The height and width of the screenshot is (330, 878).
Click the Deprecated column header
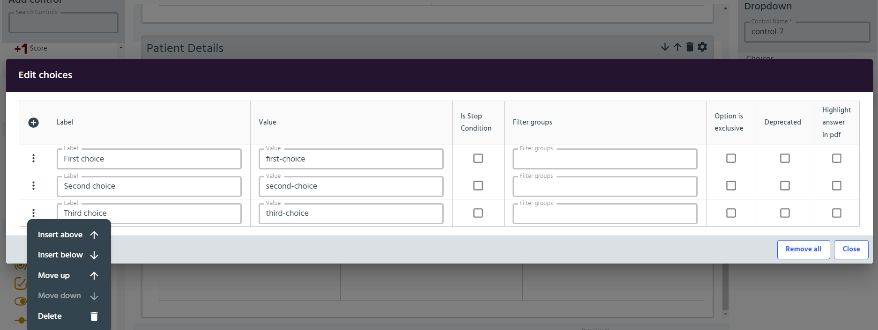pos(782,122)
